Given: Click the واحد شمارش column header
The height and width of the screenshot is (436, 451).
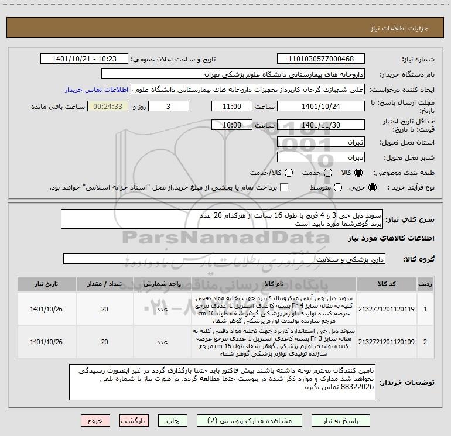Looking at the screenshot, I should pos(162,284).
